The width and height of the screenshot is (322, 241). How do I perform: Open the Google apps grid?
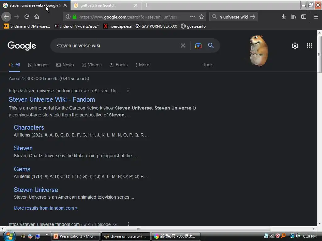(309, 46)
